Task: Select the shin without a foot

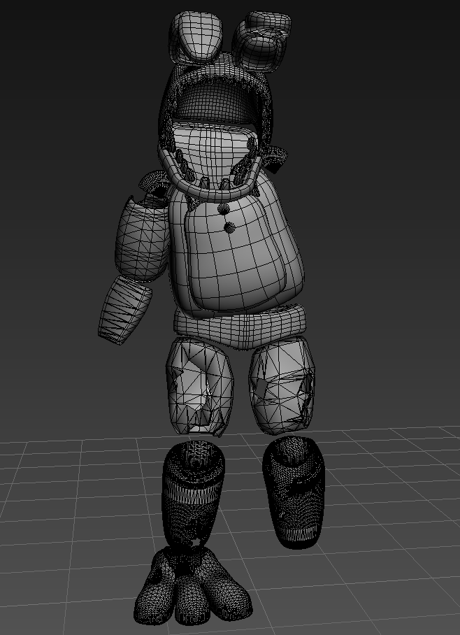Action: click(x=294, y=492)
